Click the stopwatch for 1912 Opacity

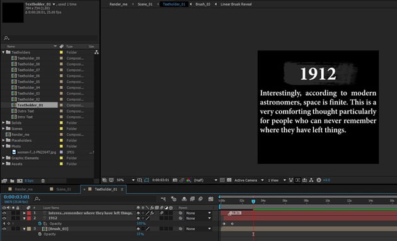pos(40,223)
